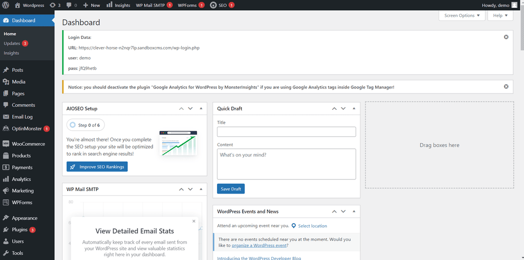Open Insights in the admin bar
Screen dimensions: 524x260
(x=118, y=5)
